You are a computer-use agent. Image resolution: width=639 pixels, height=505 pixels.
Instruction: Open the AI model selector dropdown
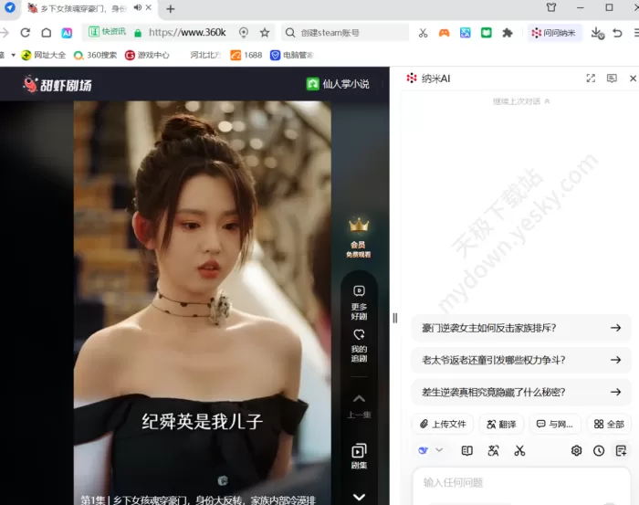430,450
